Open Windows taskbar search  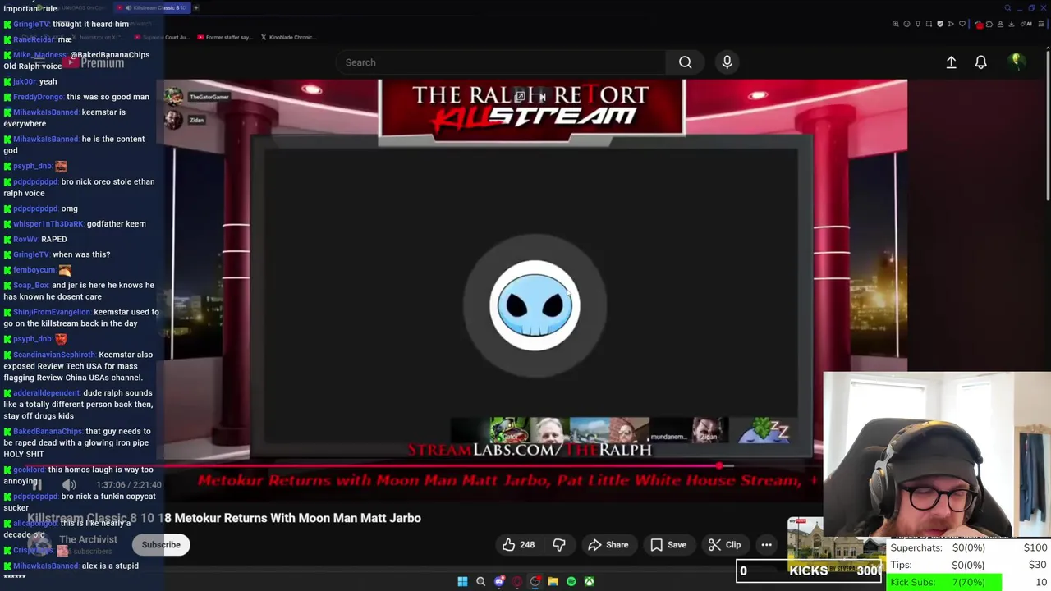tap(480, 581)
